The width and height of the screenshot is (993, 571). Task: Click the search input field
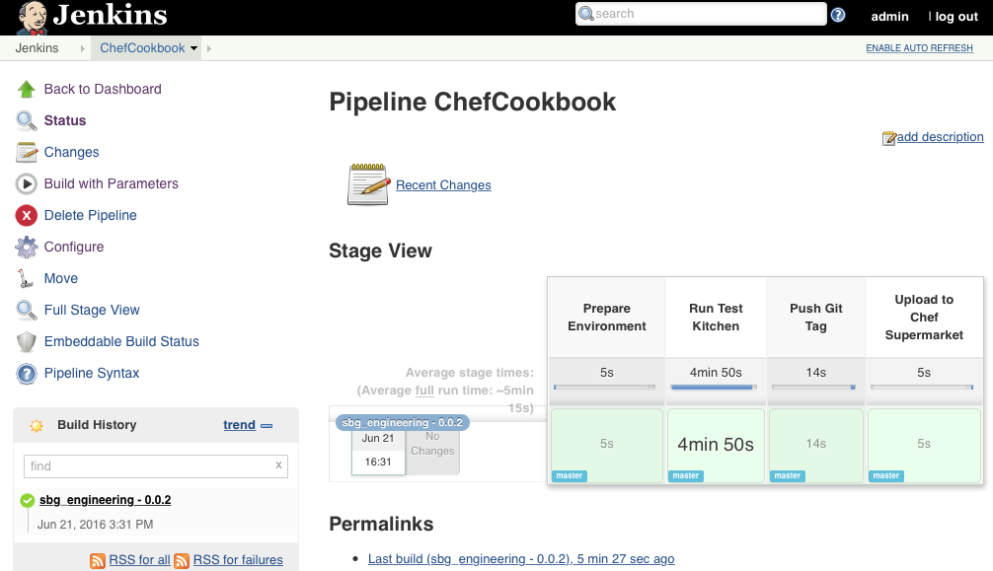click(x=701, y=14)
